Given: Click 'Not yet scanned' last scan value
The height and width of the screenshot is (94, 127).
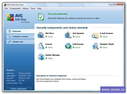Looking at the screenshot, I should click(25, 73).
